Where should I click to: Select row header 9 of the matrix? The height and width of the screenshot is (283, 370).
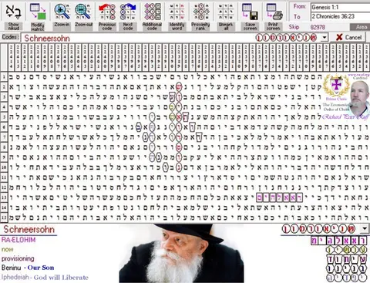[4, 157]
